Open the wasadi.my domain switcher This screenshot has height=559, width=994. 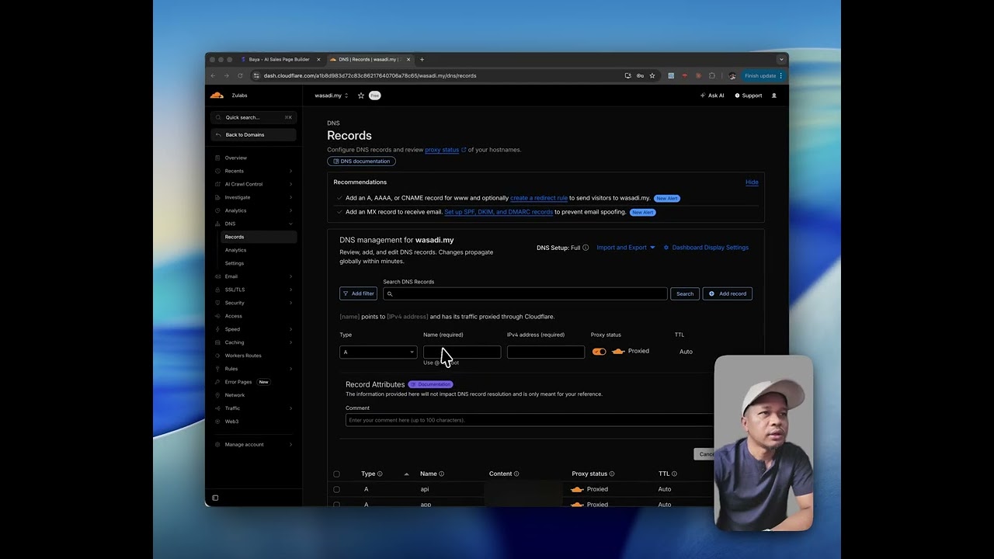pos(332,95)
